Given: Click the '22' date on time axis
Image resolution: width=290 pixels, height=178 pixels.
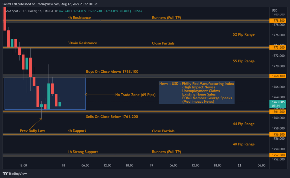Looking at the screenshot, I should [239, 166].
